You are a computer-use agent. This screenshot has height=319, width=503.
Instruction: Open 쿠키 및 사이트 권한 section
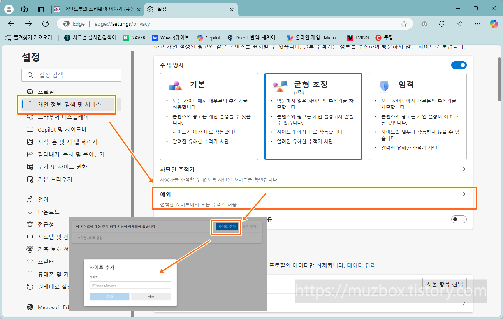(x=62, y=167)
